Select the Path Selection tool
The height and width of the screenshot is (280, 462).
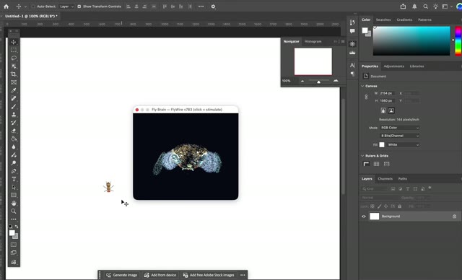point(14,187)
